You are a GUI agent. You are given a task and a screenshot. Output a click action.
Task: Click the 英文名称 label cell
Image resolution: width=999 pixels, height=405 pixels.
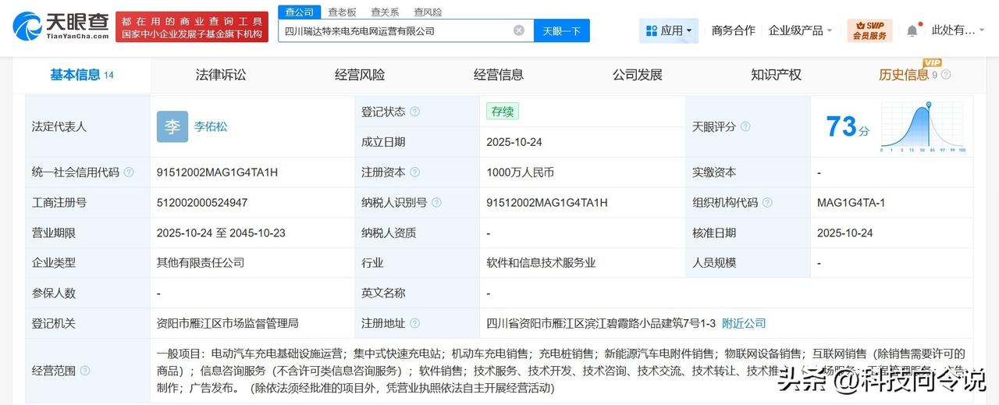pos(417,293)
